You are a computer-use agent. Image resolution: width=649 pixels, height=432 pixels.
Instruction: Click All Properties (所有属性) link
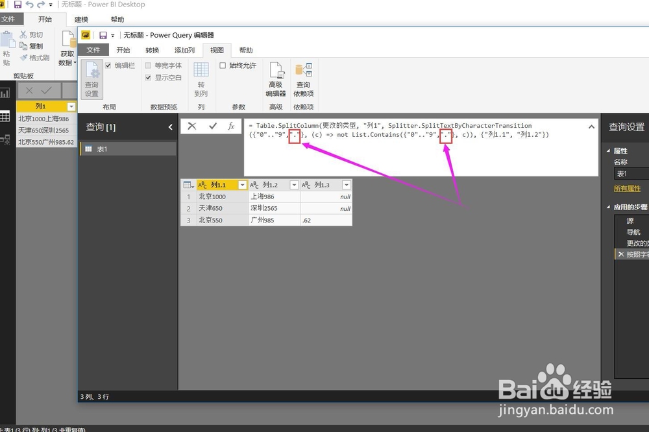(627, 189)
